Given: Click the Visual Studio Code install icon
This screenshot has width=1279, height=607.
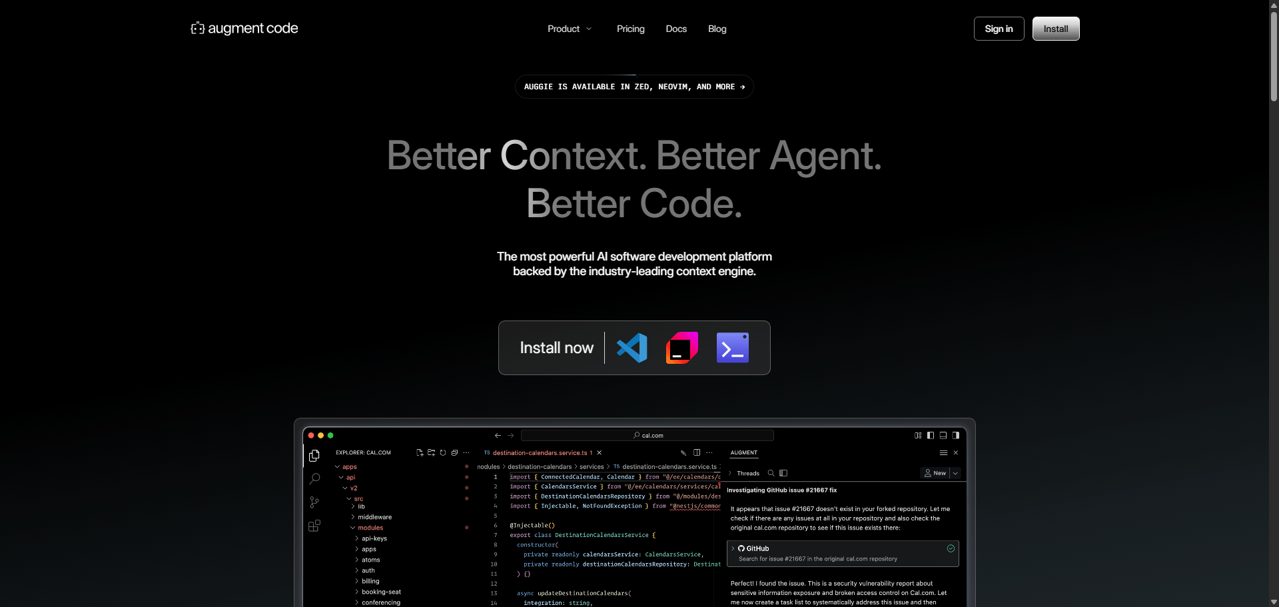Looking at the screenshot, I should coord(632,348).
